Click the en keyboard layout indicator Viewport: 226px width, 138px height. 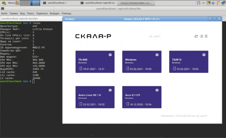(203, 3)
